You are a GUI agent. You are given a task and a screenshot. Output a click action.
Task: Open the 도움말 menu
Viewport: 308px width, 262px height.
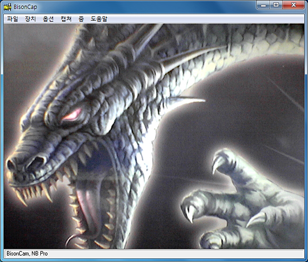pyautogui.click(x=99, y=19)
